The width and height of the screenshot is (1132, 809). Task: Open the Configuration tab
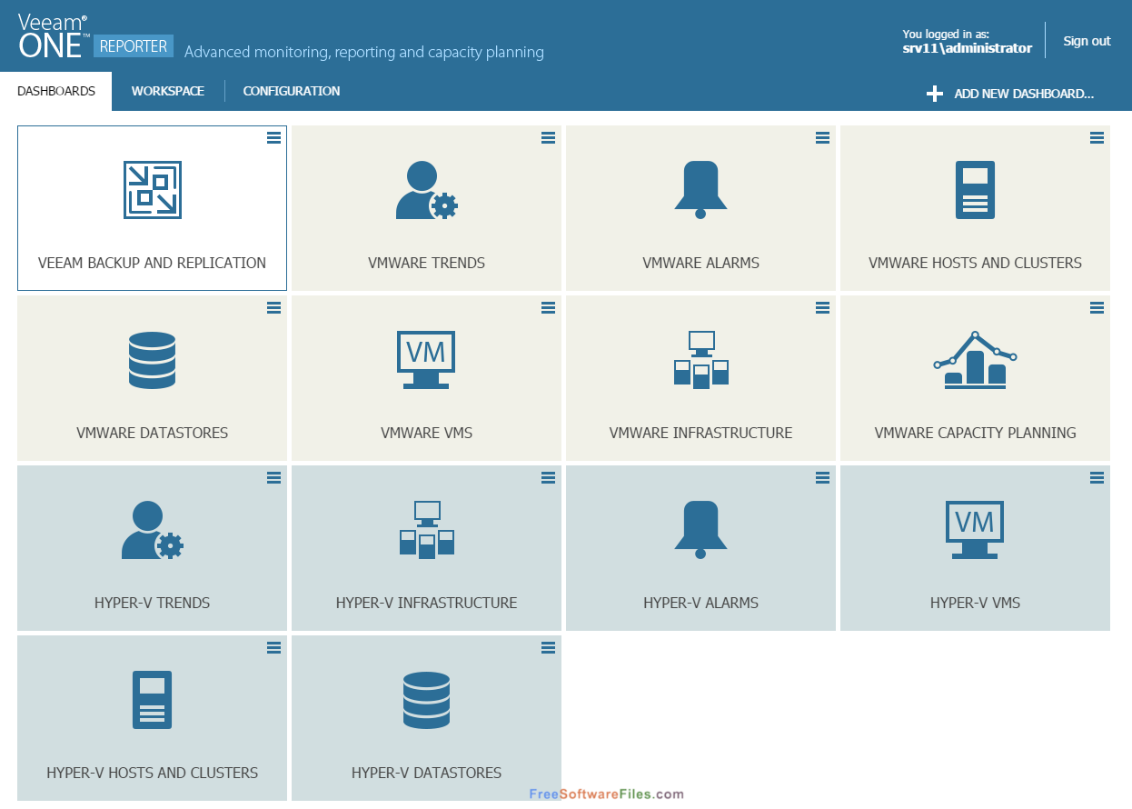292,92
